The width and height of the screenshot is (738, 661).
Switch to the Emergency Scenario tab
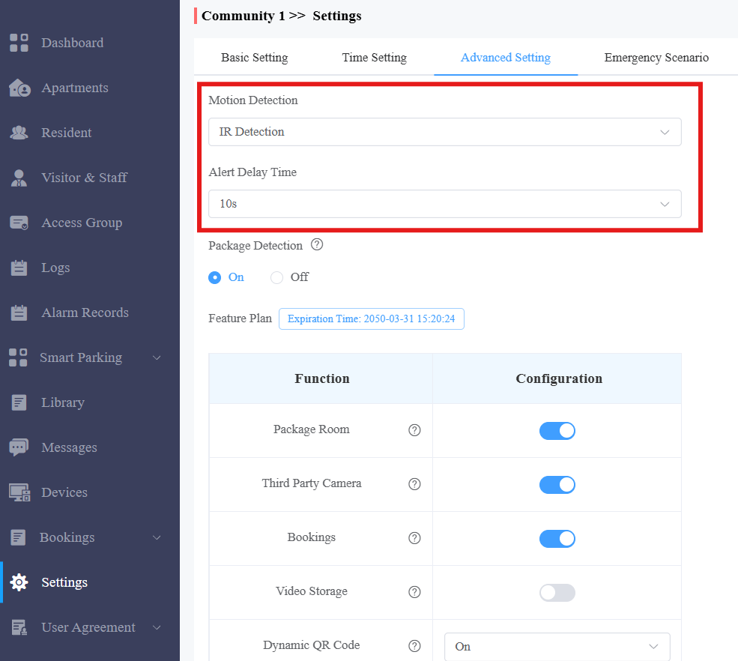point(656,58)
